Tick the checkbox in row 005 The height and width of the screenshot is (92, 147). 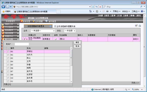click(8, 65)
